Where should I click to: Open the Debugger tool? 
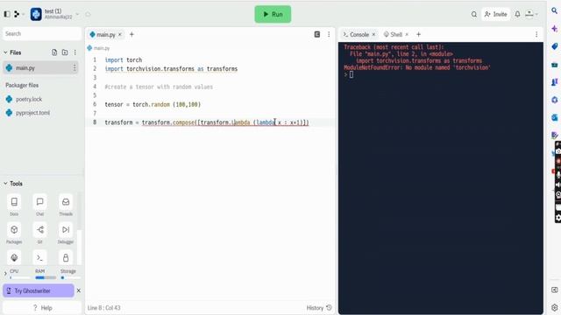click(66, 233)
